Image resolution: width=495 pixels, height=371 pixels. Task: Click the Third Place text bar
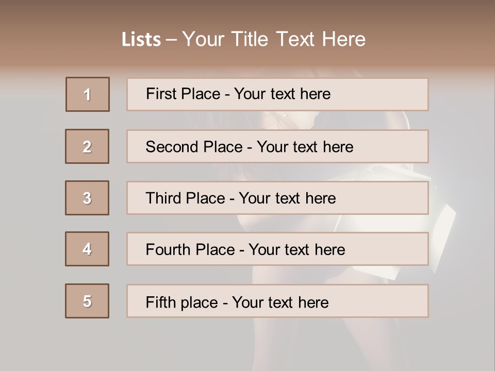tap(277, 198)
